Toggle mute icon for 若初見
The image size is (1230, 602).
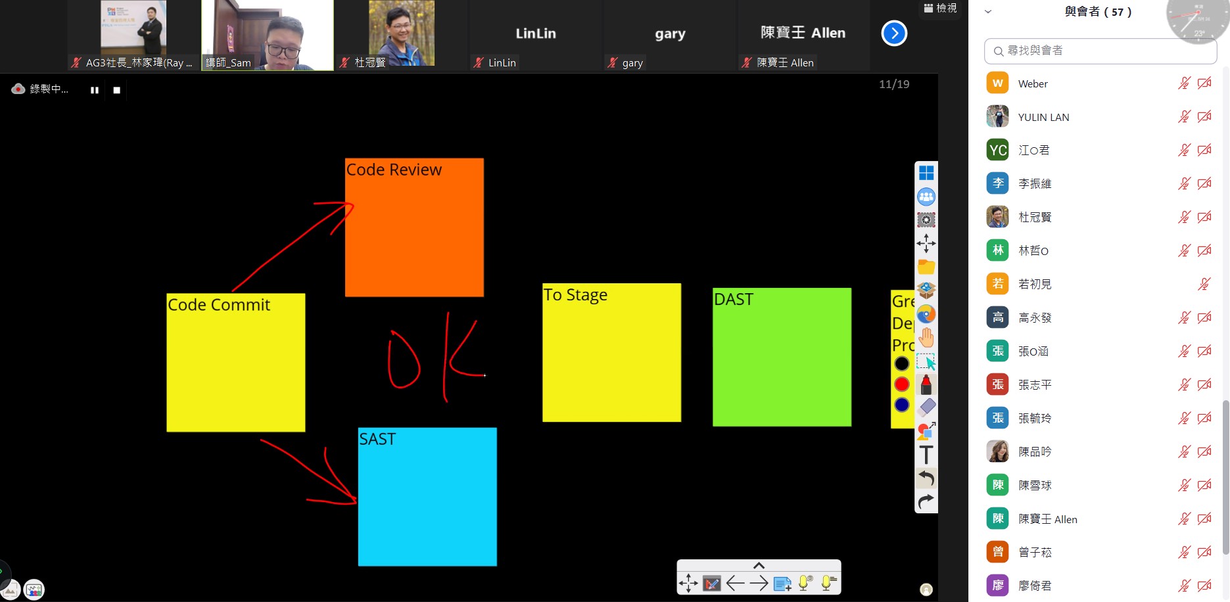click(1204, 284)
